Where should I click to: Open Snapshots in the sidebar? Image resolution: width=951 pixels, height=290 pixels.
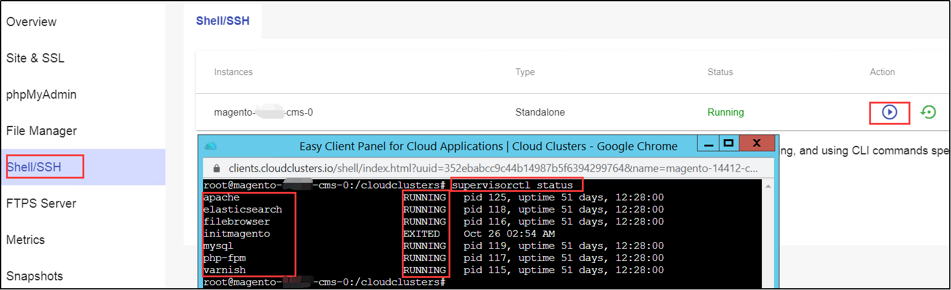pos(35,276)
